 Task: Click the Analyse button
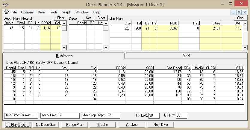132,125
